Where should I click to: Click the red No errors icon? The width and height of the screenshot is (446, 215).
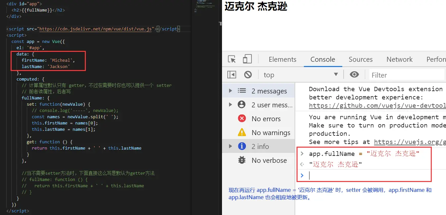tap(242, 119)
